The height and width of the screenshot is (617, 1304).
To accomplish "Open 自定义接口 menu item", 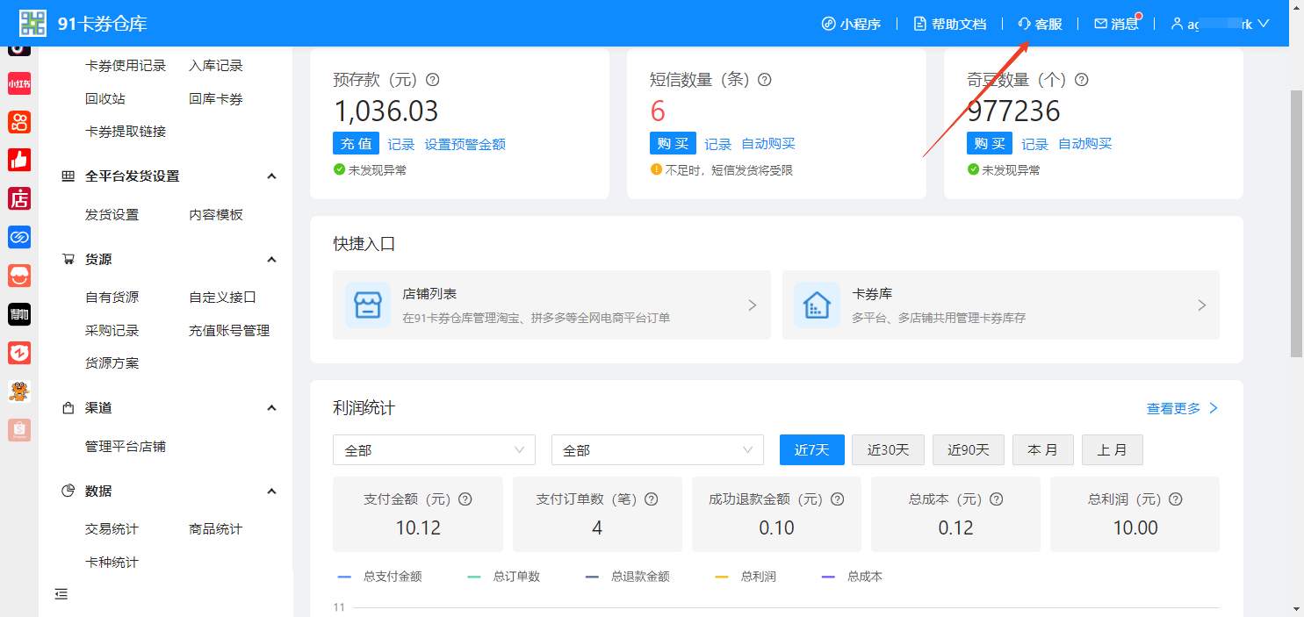I will [223, 298].
